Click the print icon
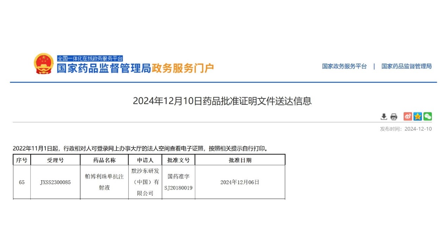 tap(394, 117)
